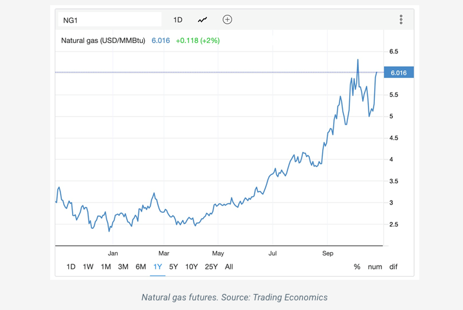463x310 pixels.
Task: Toggle num scale mode
Action: click(375, 267)
